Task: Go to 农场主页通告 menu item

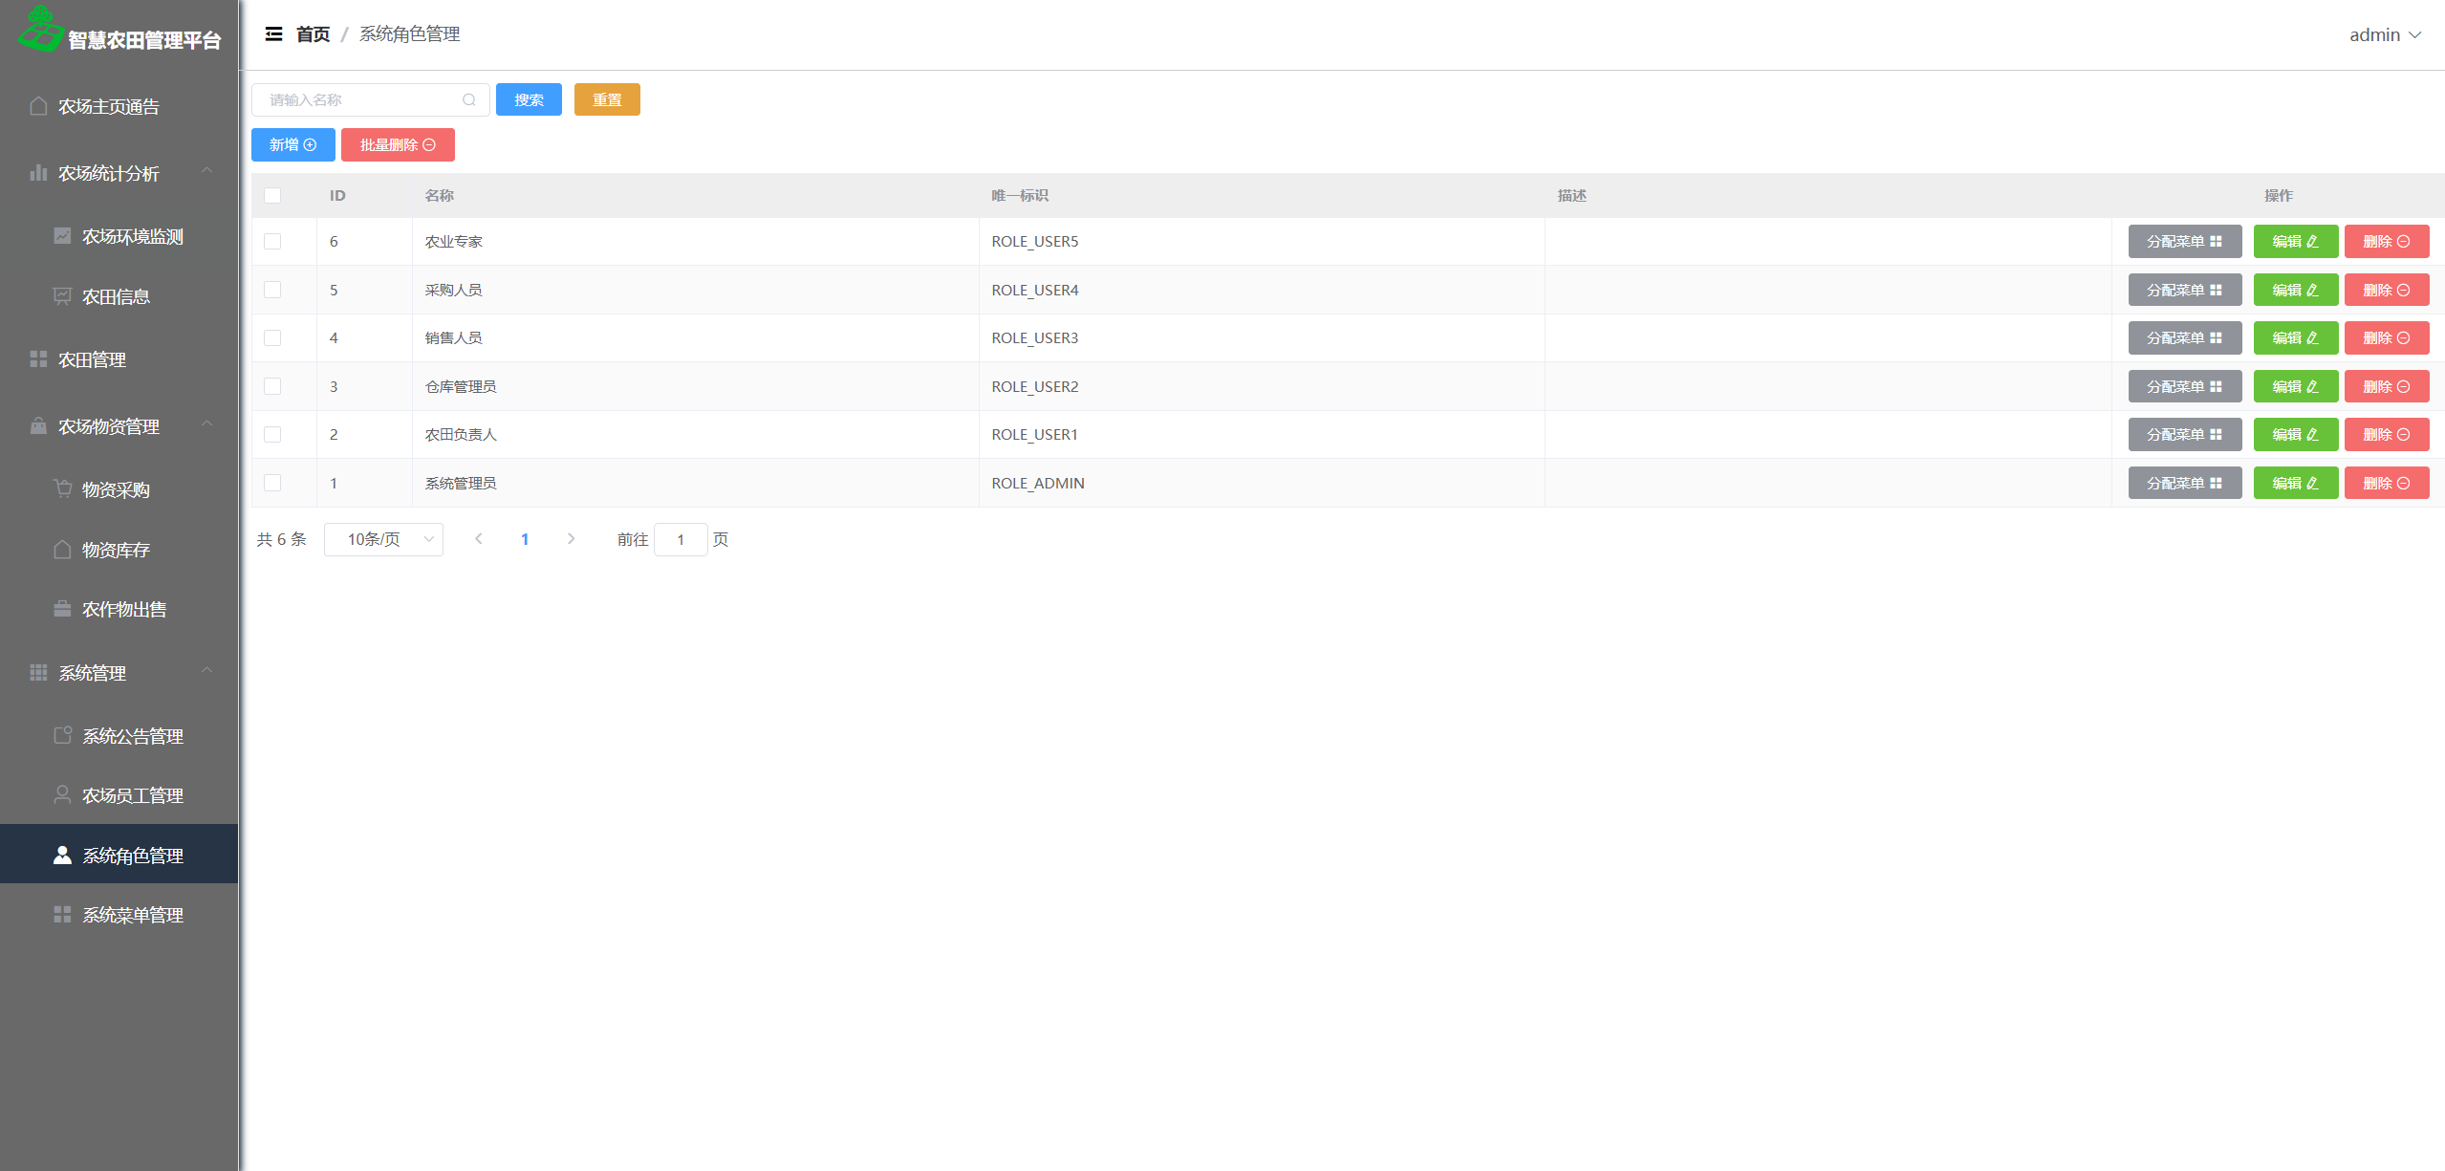Action: tap(108, 106)
